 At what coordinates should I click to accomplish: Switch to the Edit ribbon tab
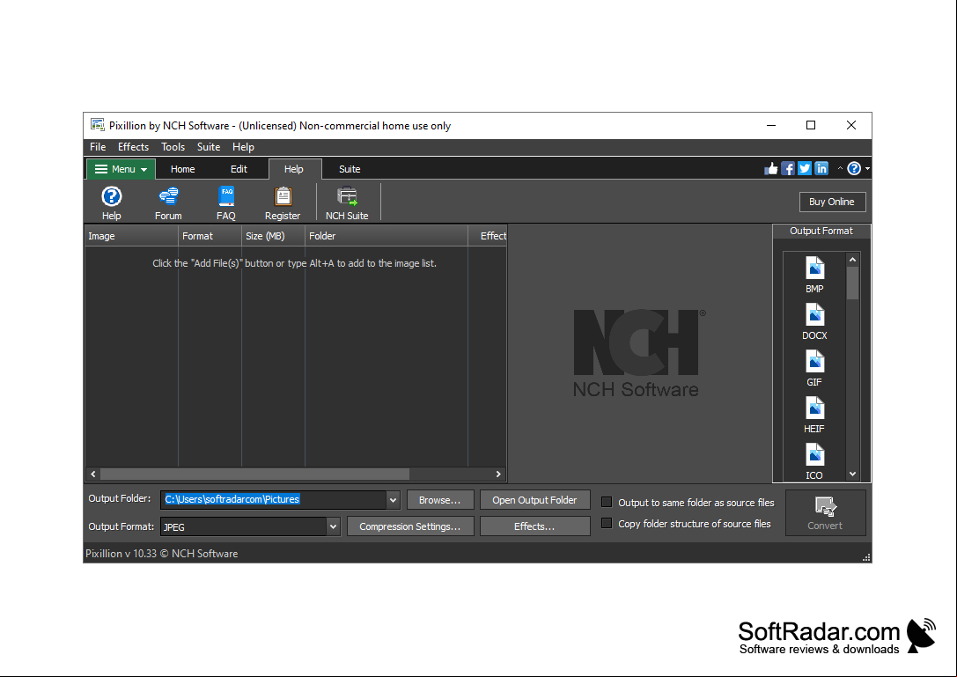pos(239,169)
